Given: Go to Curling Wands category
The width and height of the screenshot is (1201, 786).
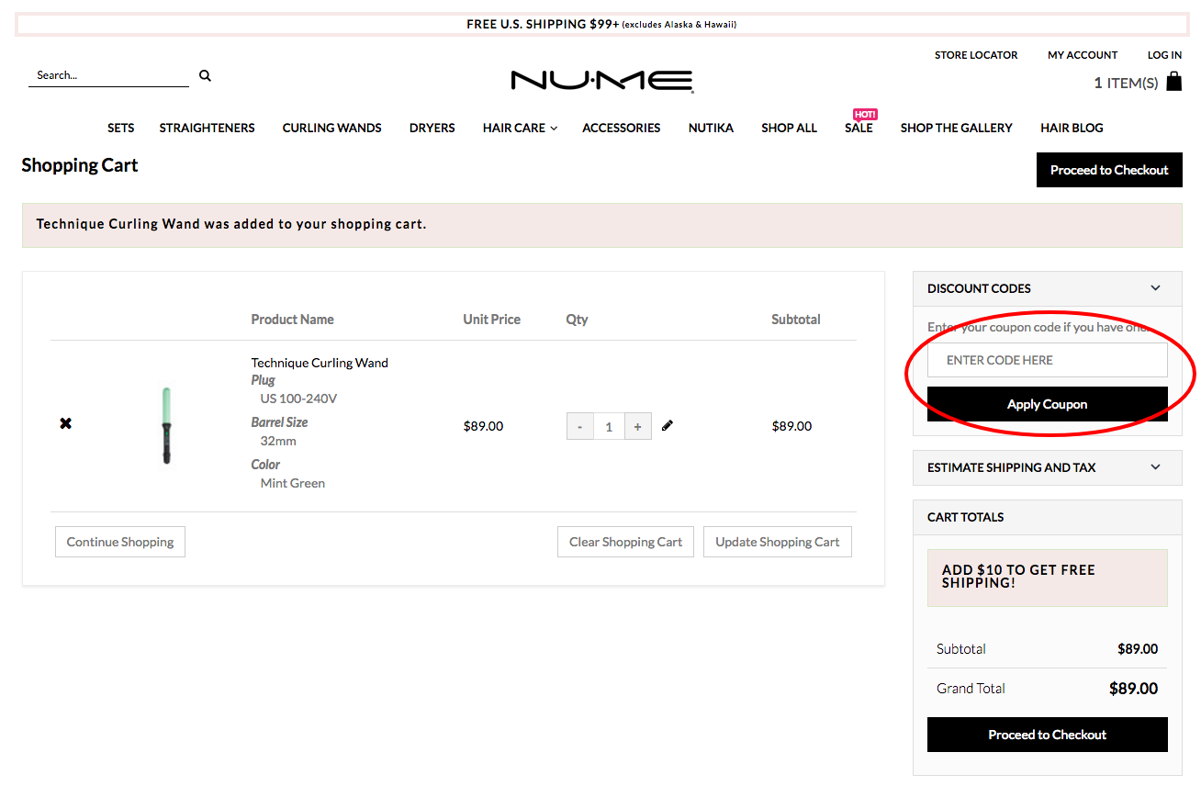Looking at the screenshot, I should pyautogui.click(x=331, y=128).
